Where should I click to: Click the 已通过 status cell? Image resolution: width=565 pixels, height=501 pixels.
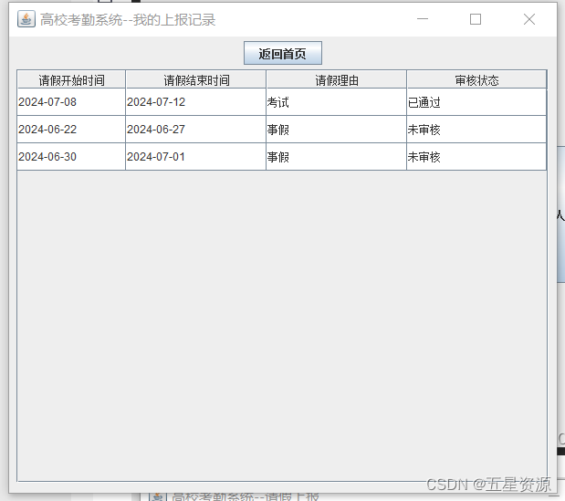(x=476, y=102)
